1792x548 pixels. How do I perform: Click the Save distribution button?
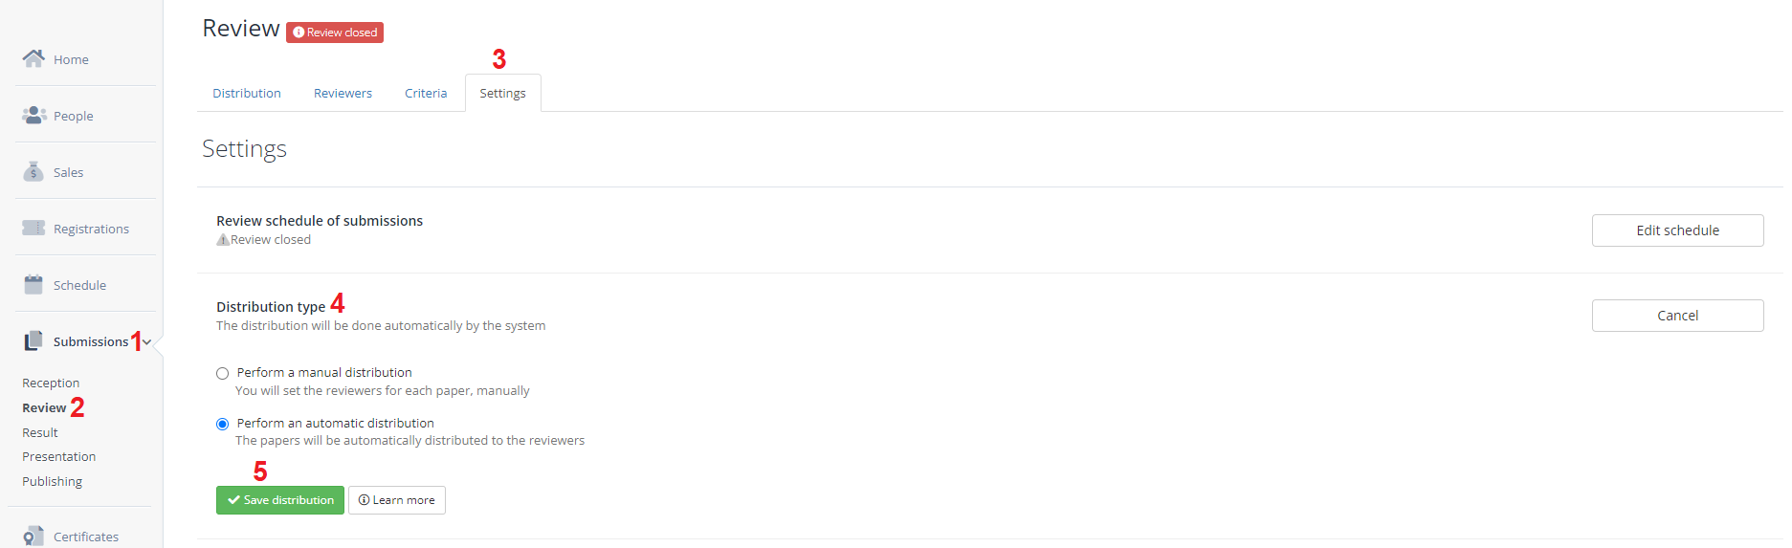tap(280, 500)
